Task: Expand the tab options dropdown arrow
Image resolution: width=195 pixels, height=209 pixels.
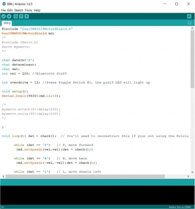Action: 189,23
